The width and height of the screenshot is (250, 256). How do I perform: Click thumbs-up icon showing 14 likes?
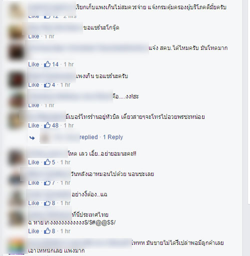47,64
